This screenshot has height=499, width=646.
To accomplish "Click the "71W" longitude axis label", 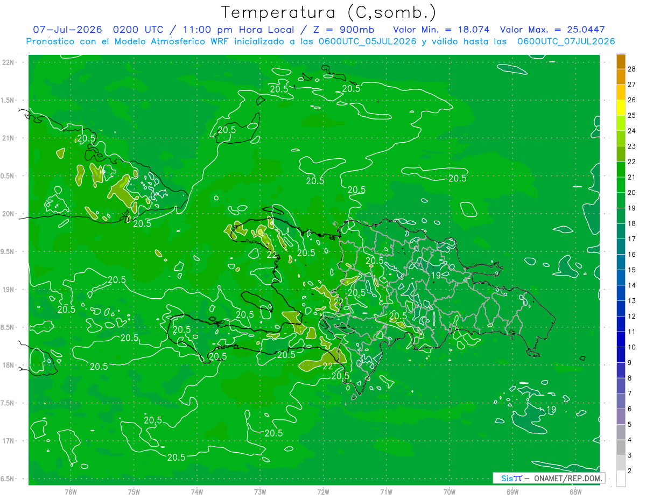I will coord(386,492).
